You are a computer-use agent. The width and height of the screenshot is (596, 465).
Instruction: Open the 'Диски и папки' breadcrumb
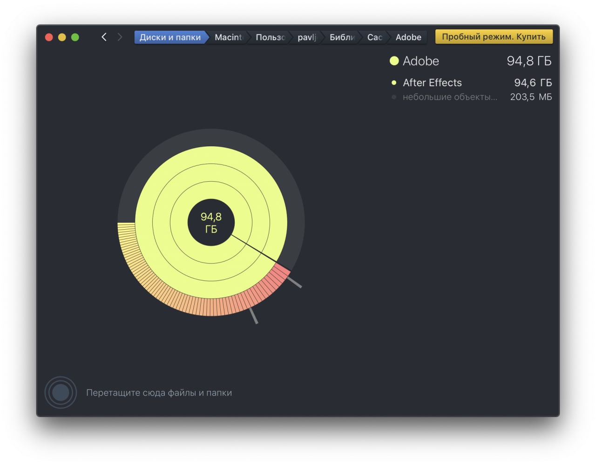[x=170, y=37]
